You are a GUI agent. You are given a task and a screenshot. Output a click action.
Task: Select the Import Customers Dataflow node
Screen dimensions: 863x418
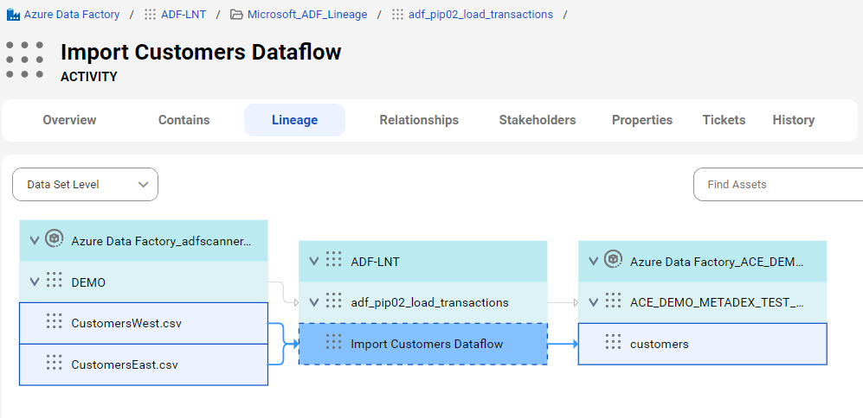(x=422, y=344)
